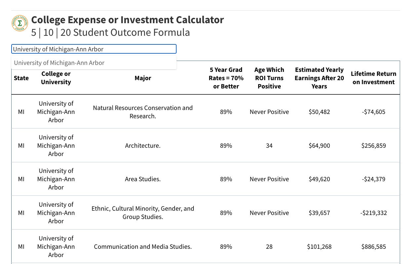Click the -$219,332 lifetime return value

point(373,213)
